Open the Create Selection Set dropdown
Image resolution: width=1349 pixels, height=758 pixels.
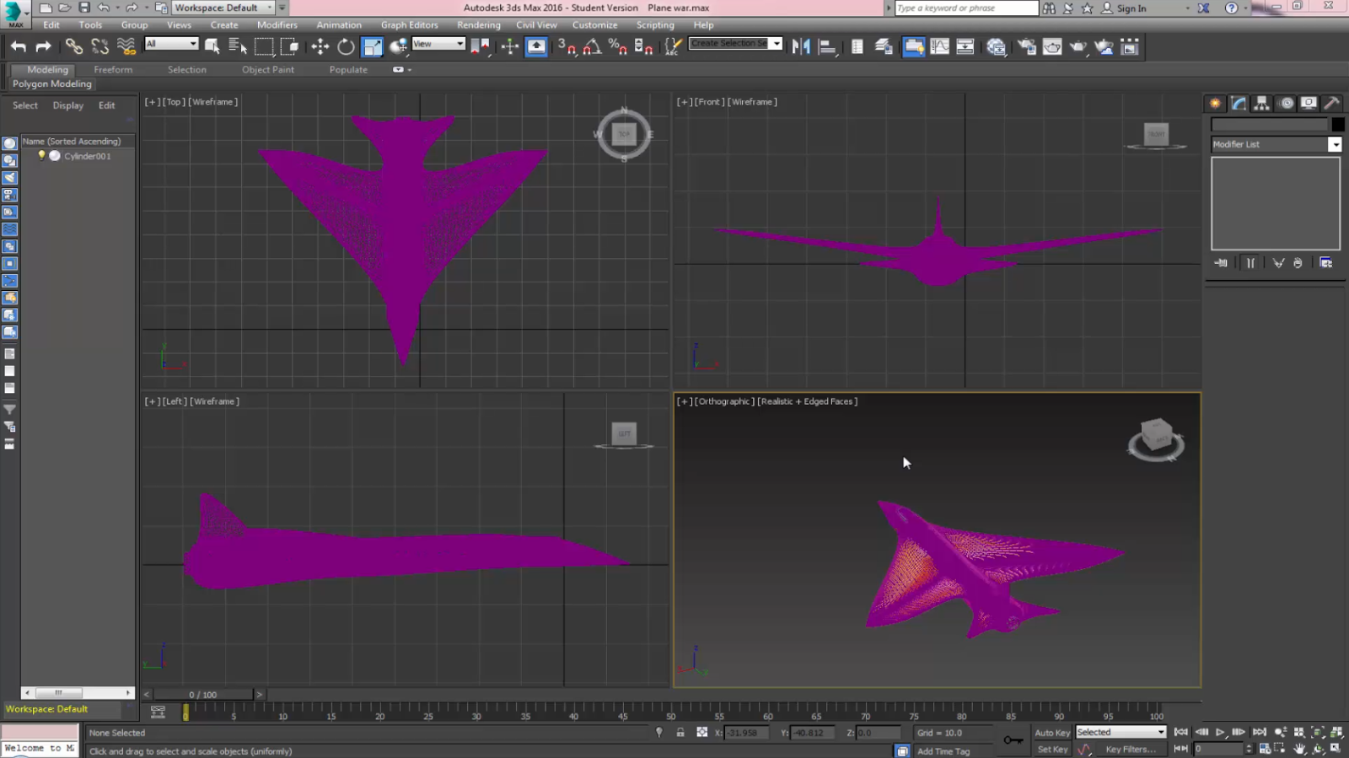[x=735, y=44]
